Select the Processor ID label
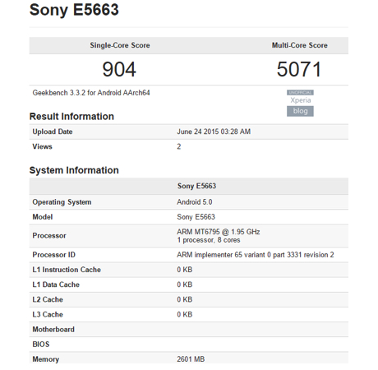Image resolution: width=378 pixels, height=370 pixels. 54,255
